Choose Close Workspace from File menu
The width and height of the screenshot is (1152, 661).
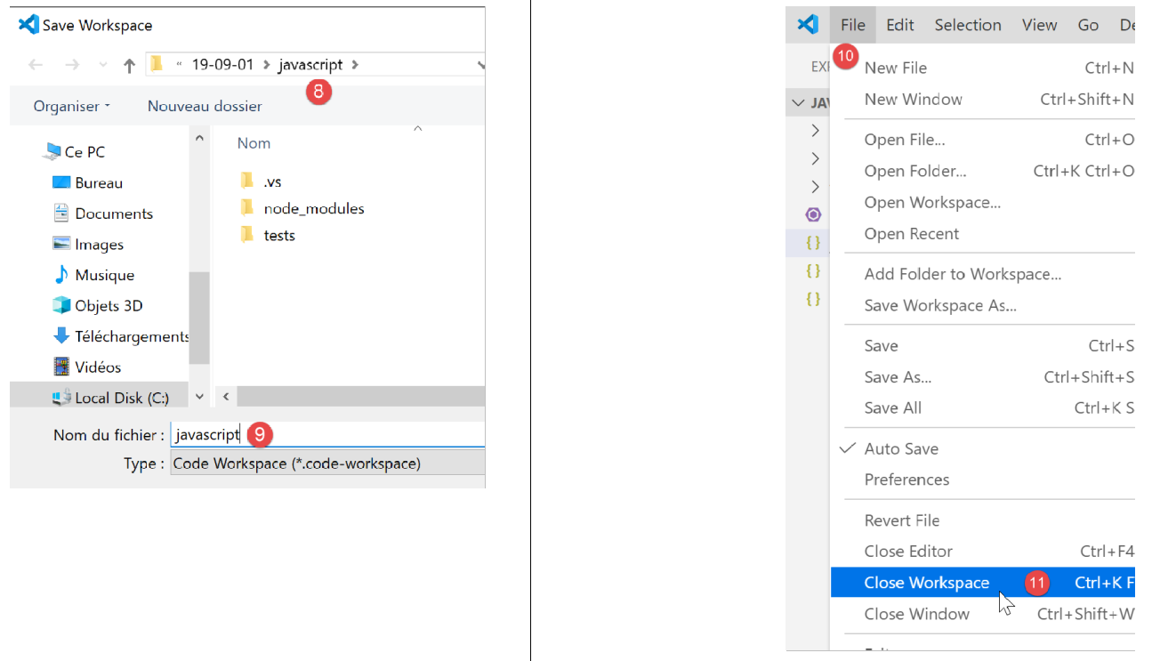click(926, 583)
